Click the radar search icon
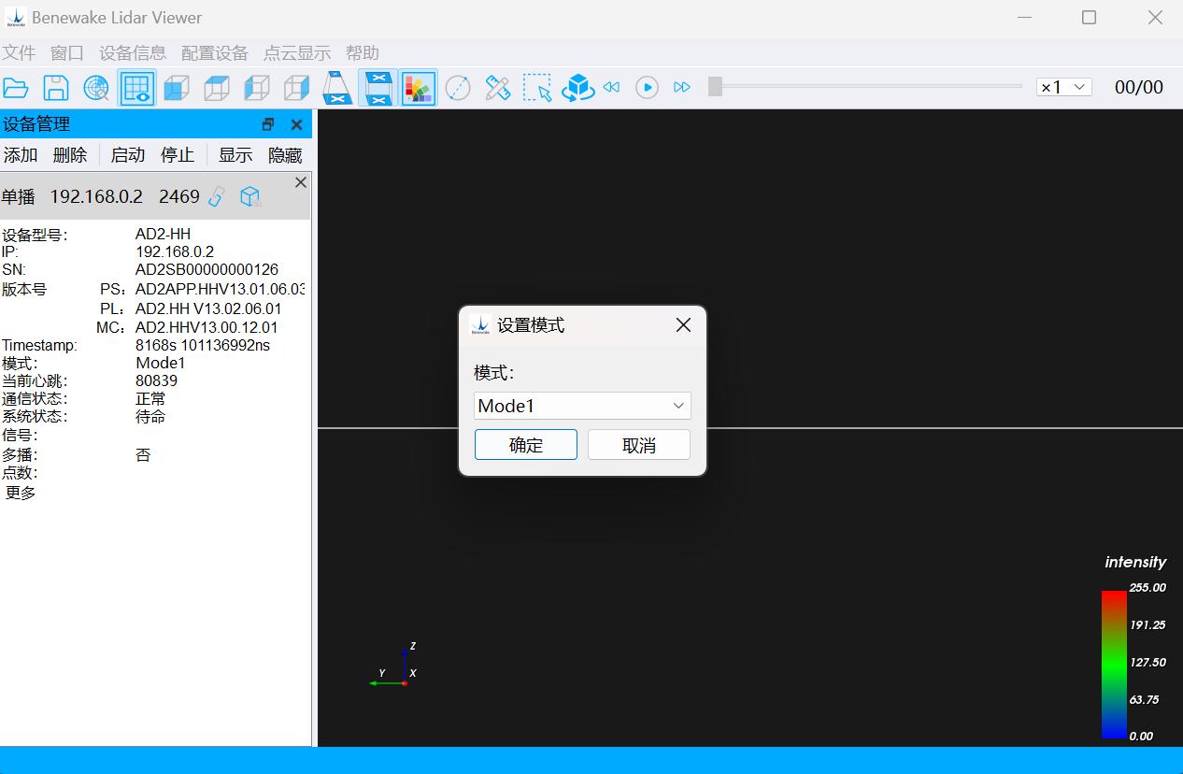 (96, 88)
